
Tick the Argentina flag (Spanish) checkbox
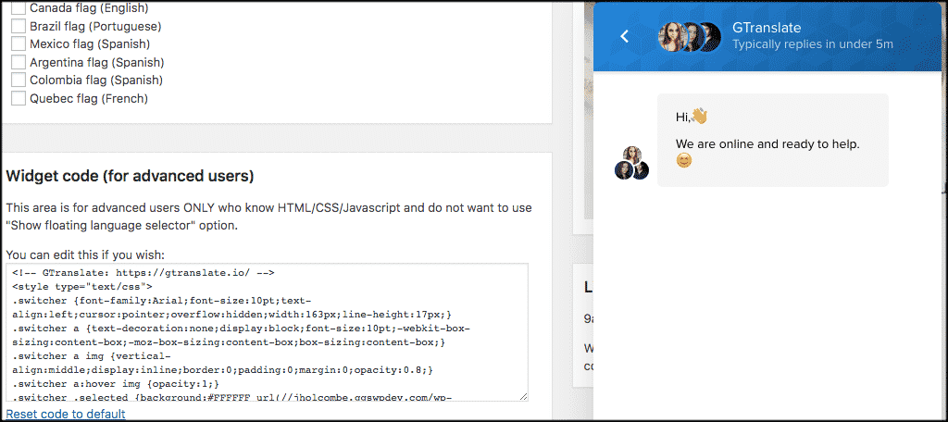(19, 62)
